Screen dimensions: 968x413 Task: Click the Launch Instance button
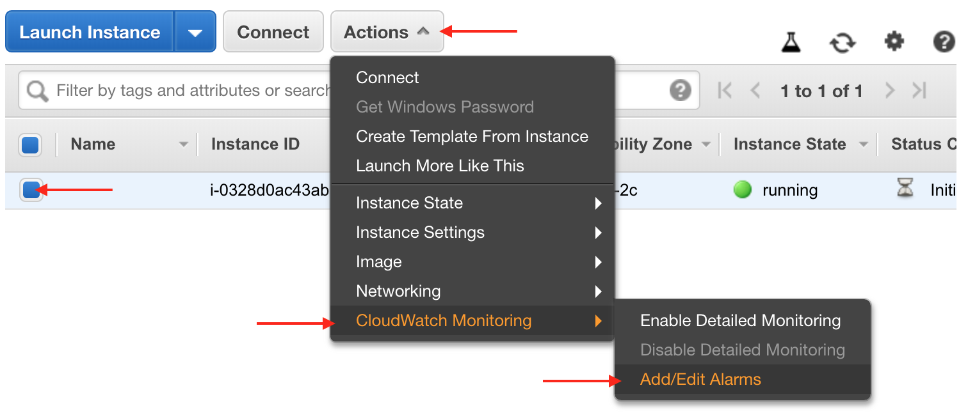pos(90,32)
